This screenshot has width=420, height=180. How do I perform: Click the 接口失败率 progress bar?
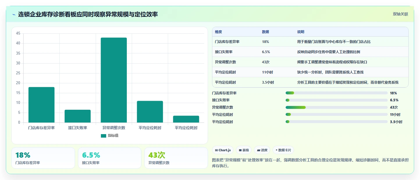pos(337,100)
